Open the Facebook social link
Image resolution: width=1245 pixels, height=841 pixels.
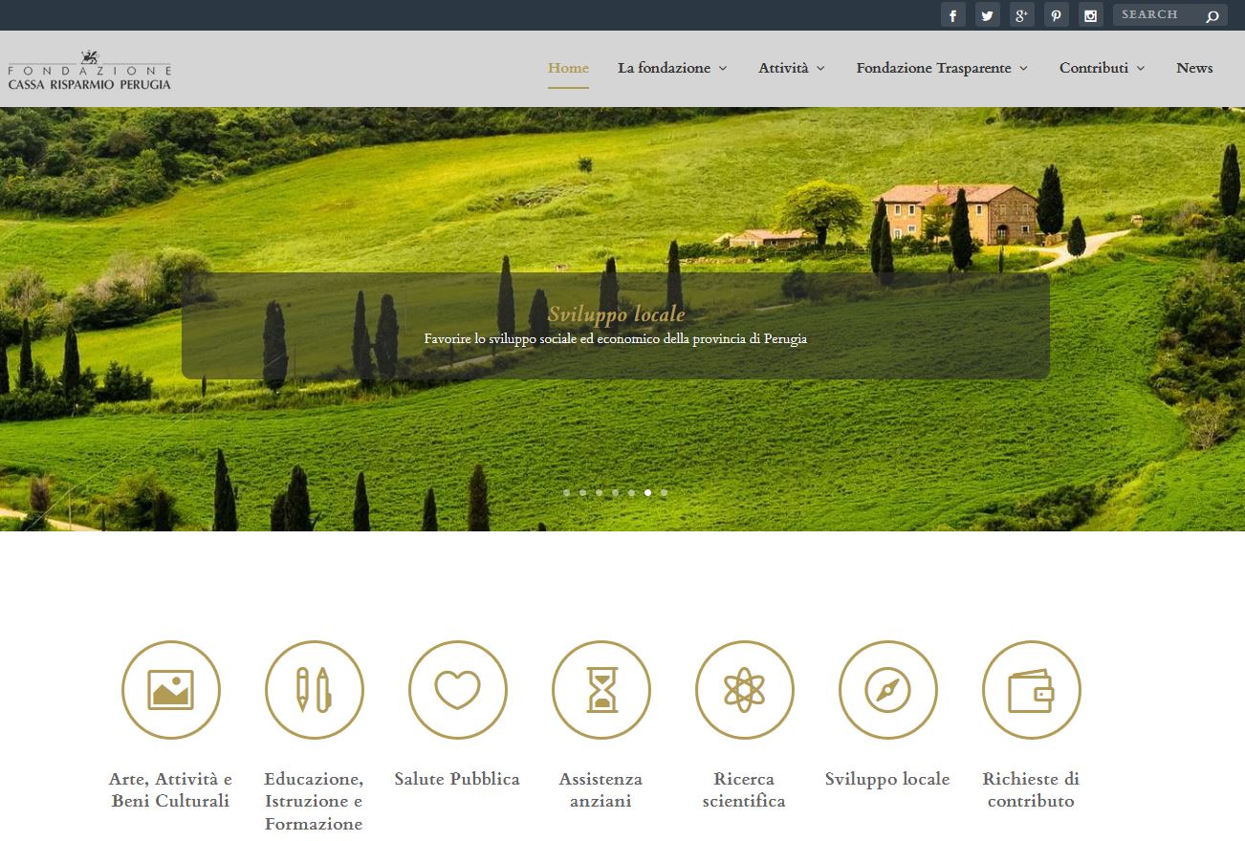tap(952, 14)
